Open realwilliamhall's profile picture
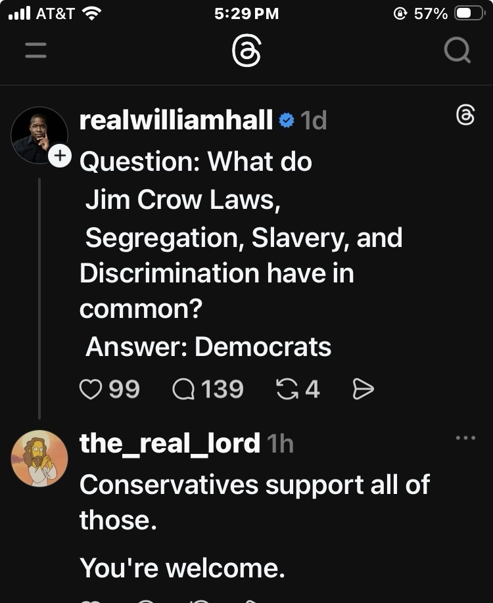Screen dimensions: 493x603 (x=39, y=135)
